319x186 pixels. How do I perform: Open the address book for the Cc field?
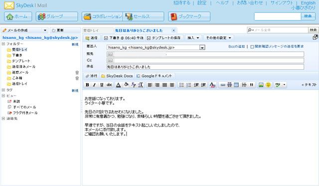click(x=110, y=61)
